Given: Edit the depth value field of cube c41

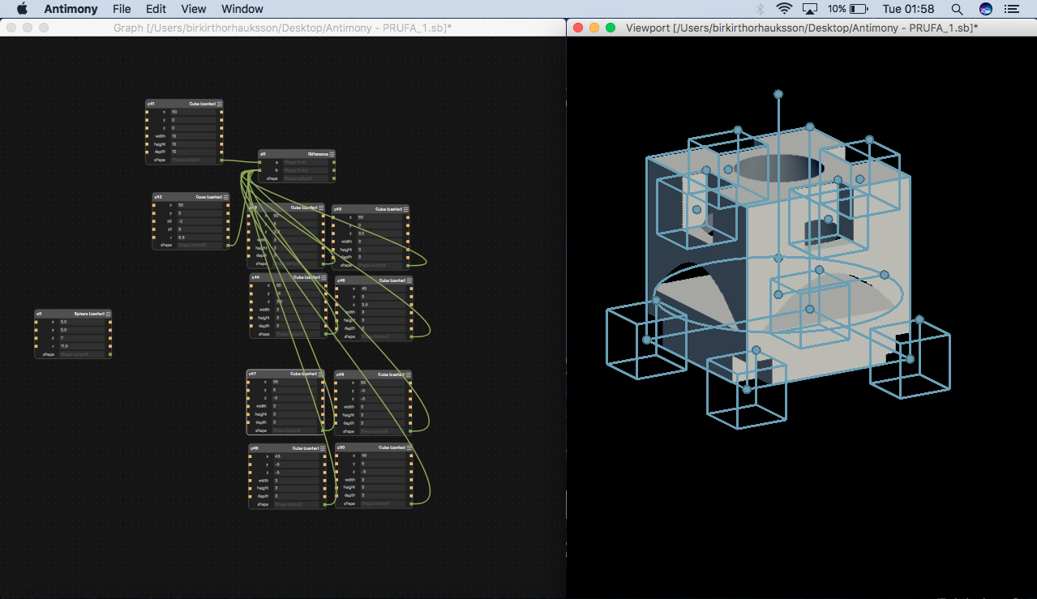Looking at the screenshot, I should (193, 152).
